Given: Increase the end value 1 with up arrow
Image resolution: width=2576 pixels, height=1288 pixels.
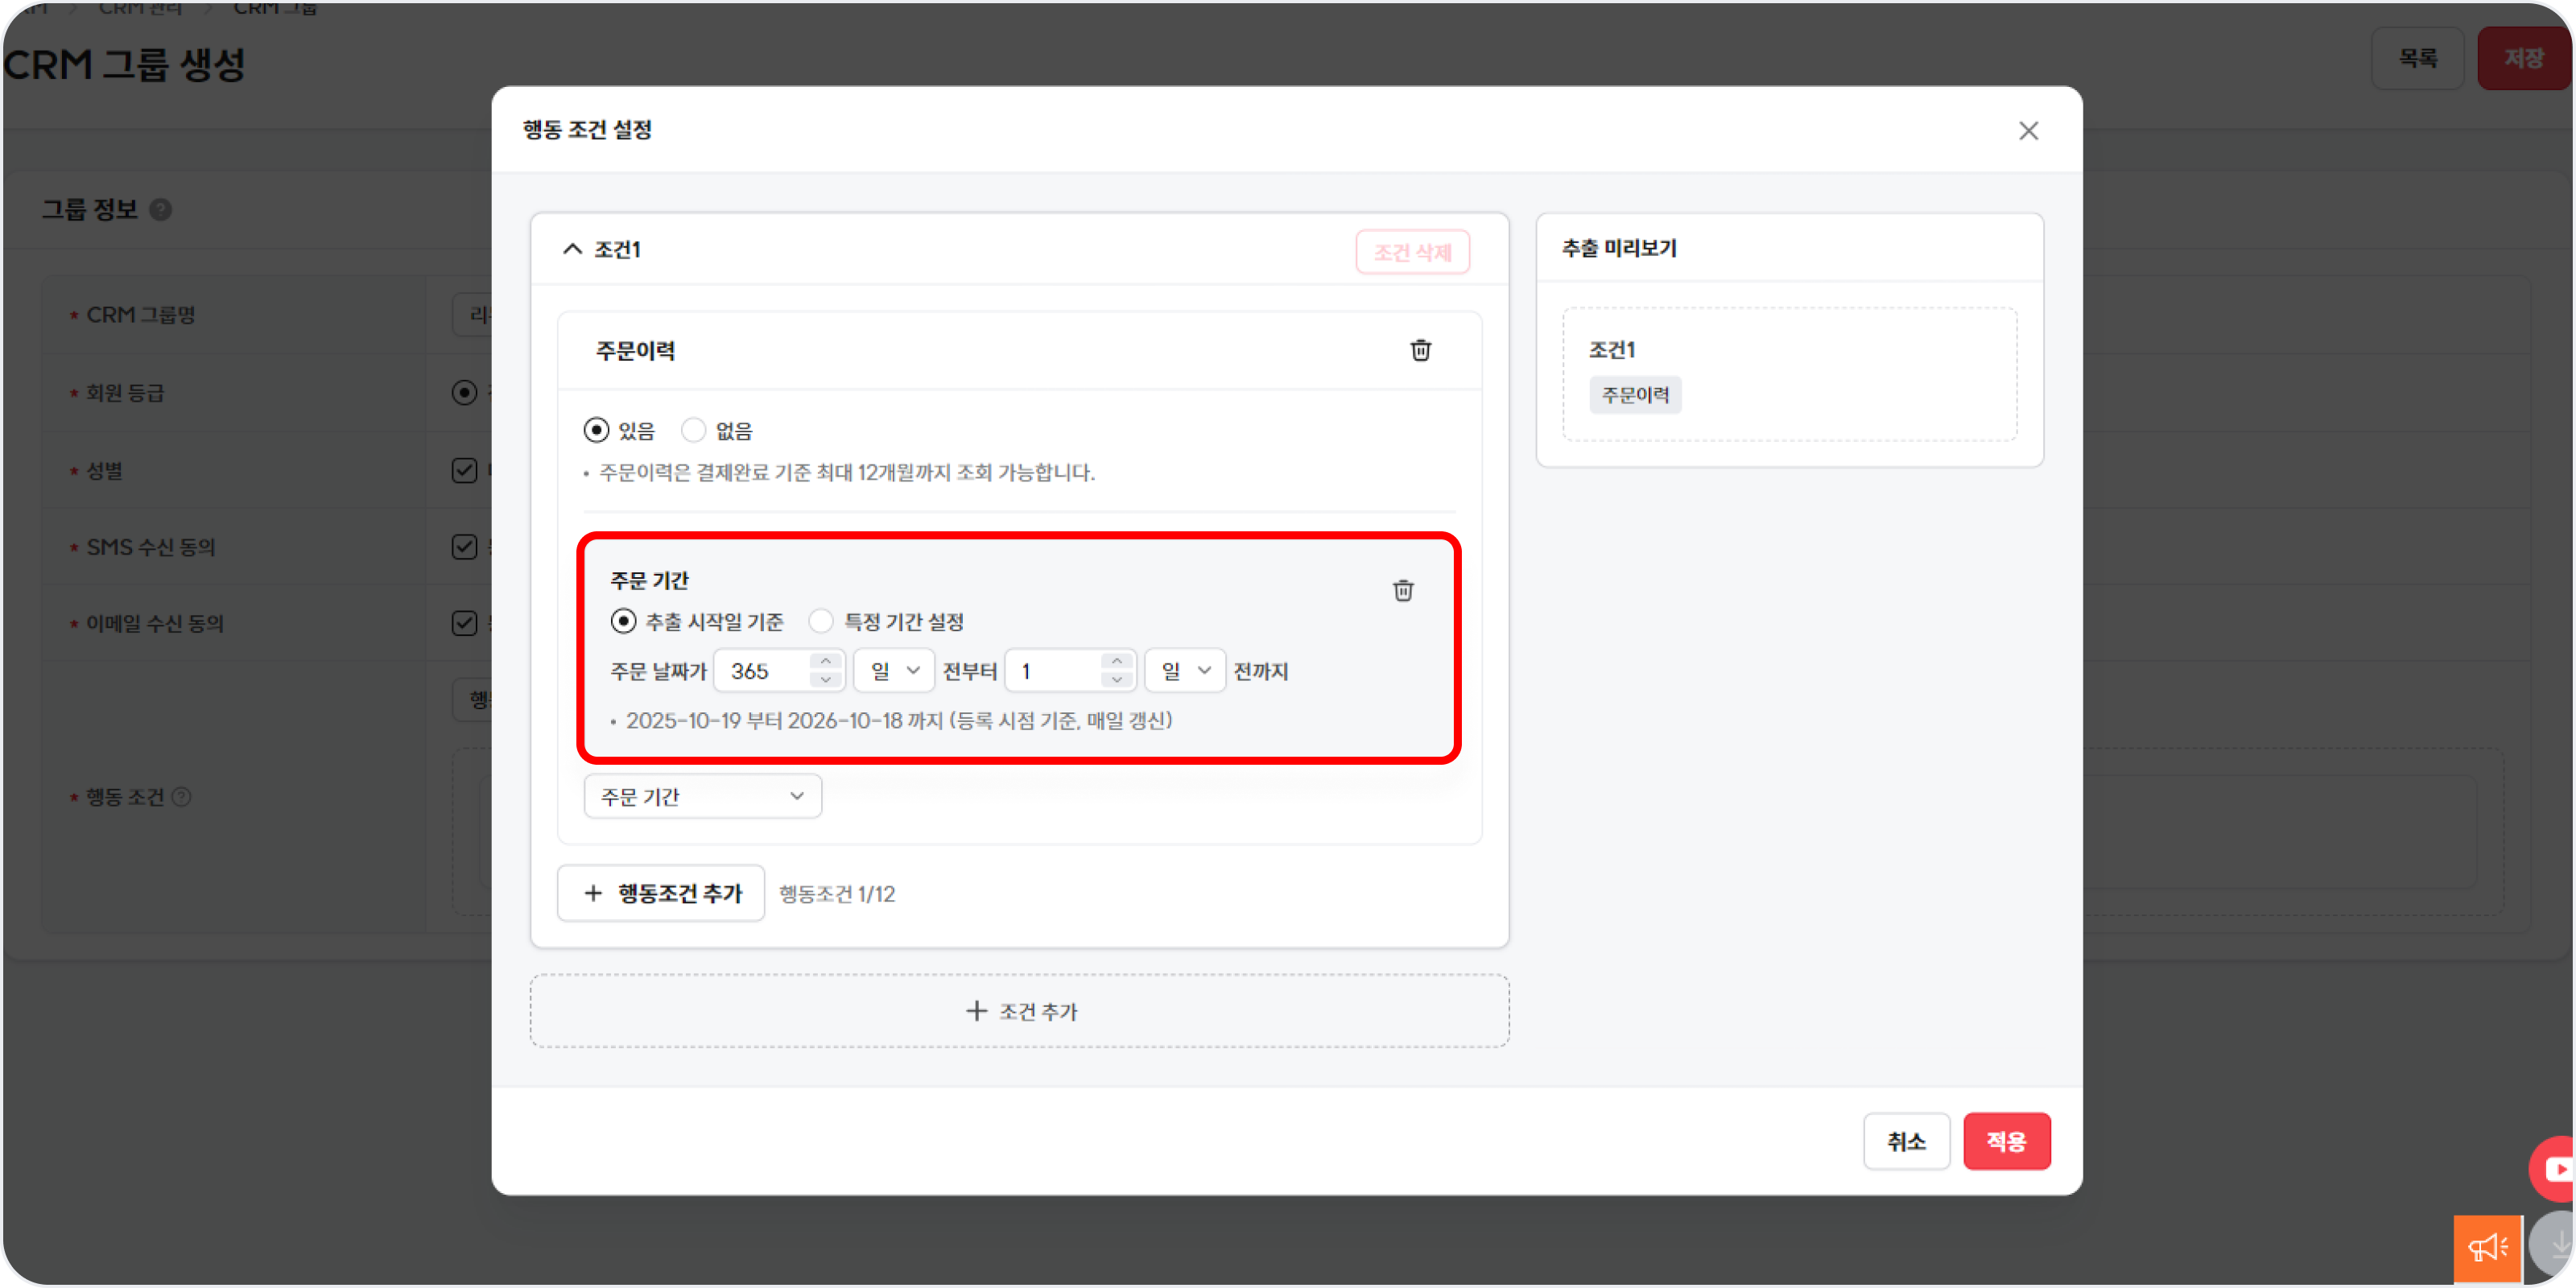Looking at the screenshot, I should pos(1117,661).
